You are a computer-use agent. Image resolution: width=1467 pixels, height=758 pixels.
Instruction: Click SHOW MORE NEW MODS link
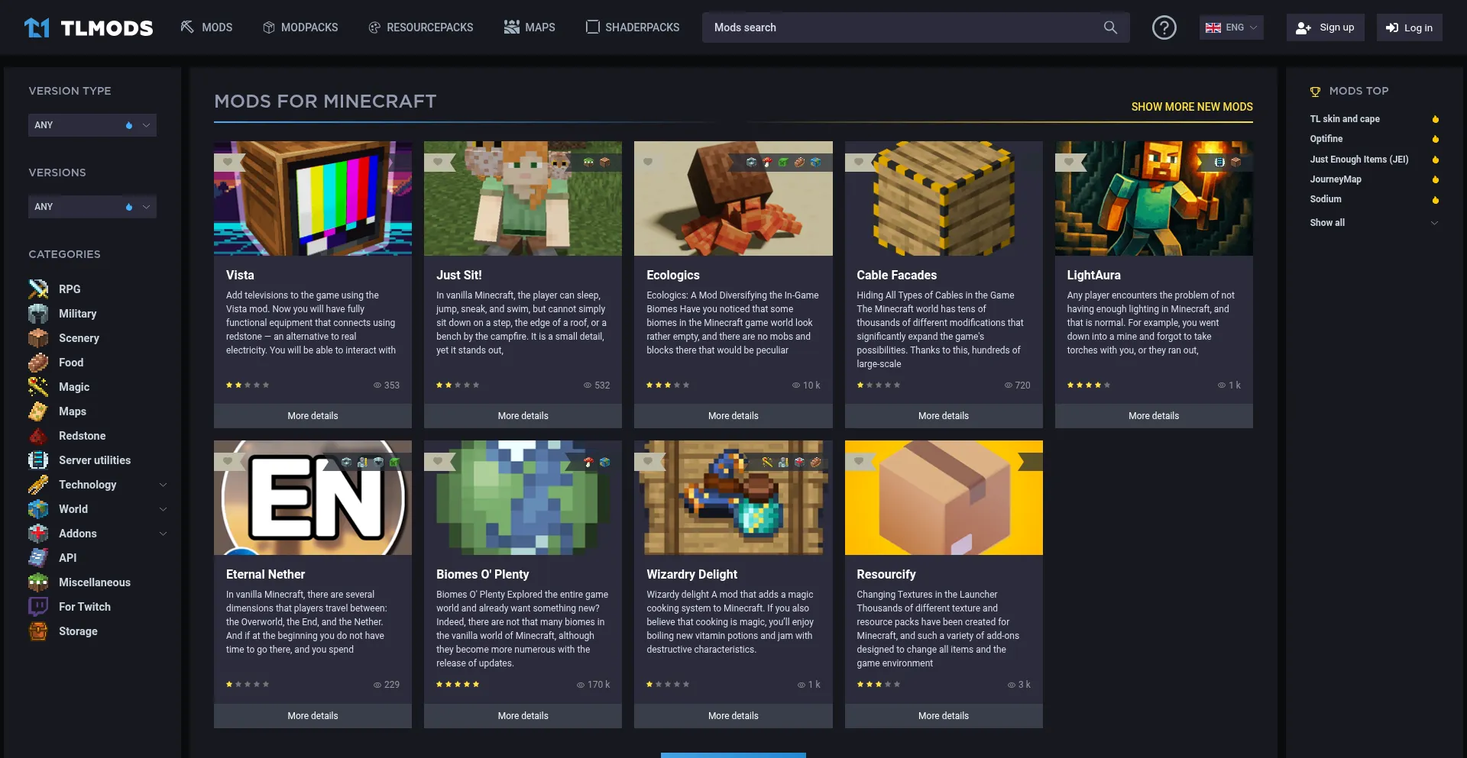1192,107
